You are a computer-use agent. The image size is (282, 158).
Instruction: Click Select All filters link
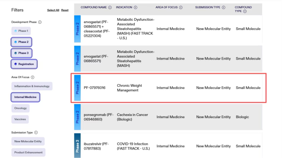(53, 10)
